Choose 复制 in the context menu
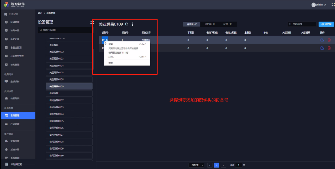Screen dimensions: 335x169 [127, 44]
